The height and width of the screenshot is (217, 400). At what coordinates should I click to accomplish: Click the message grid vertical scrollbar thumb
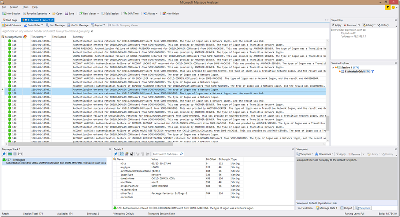[328, 123]
